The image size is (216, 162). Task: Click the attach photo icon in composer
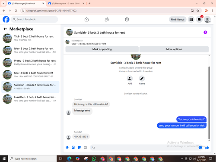click(x=73, y=147)
